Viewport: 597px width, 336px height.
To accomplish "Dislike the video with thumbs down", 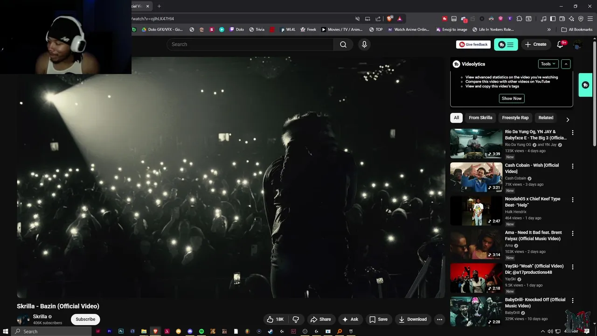I will [x=296, y=319].
